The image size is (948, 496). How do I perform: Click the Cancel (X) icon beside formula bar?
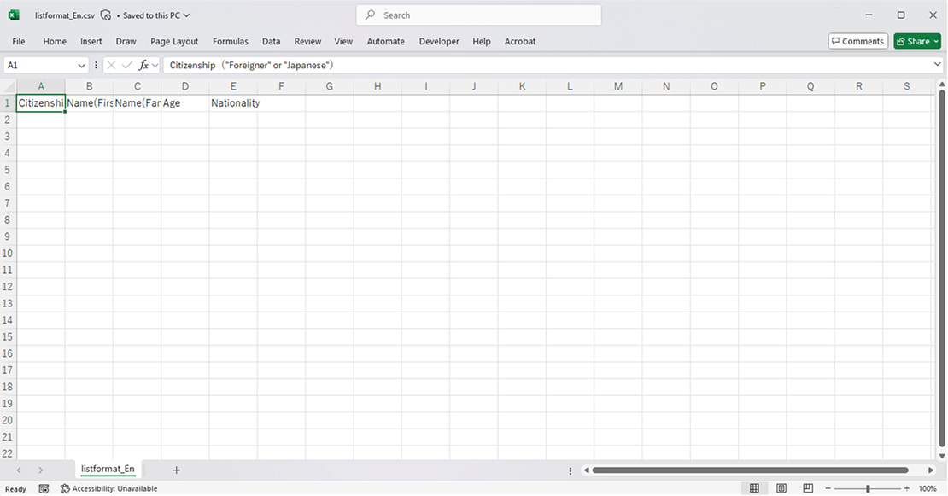pyautogui.click(x=110, y=65)
